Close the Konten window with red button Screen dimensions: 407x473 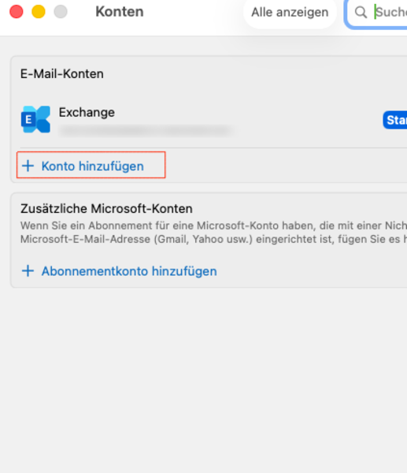pyautogui.click(x=17, y=12)
